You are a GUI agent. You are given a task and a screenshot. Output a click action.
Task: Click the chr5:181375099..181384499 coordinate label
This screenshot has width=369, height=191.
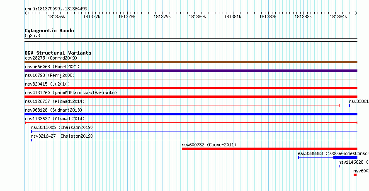(56, 9)
